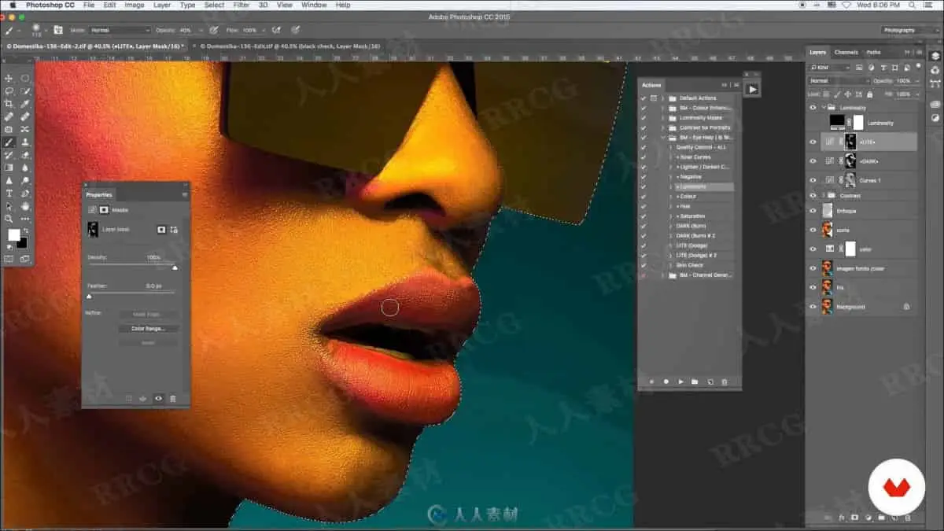
Task: Click the Entropia layer thumbnail
Action: point(828,211)
